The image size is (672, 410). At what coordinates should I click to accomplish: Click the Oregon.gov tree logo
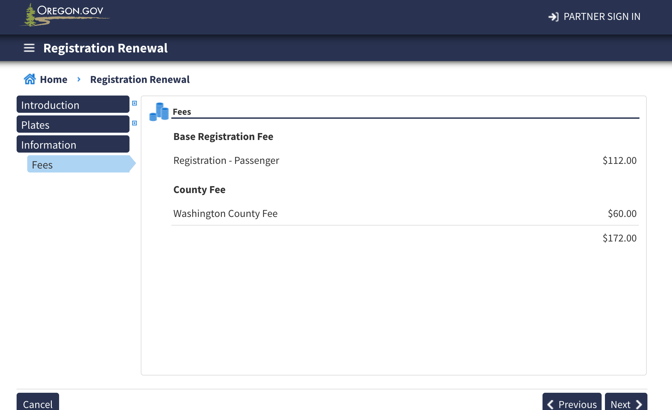coord(31,15)
